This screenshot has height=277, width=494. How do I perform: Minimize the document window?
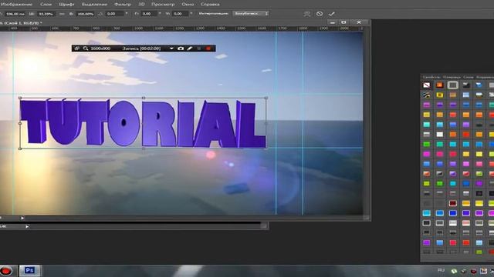tap(333, 22)
